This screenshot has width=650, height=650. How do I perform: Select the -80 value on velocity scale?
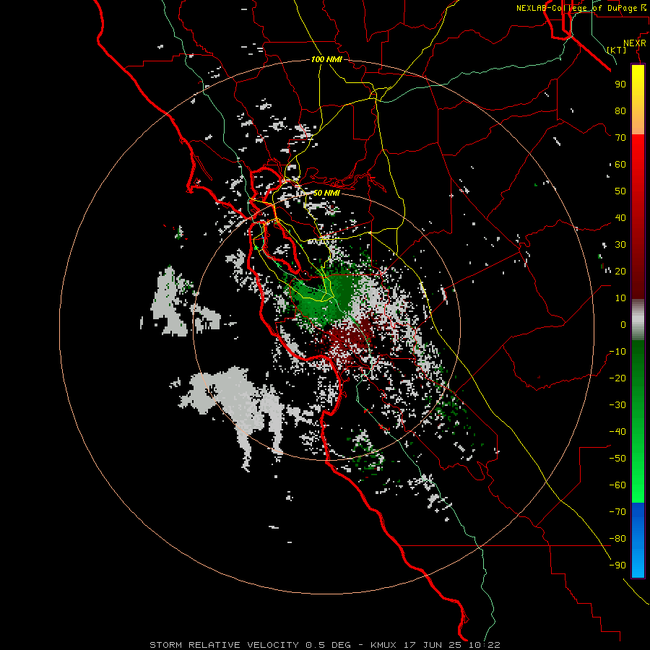[617, 539]
